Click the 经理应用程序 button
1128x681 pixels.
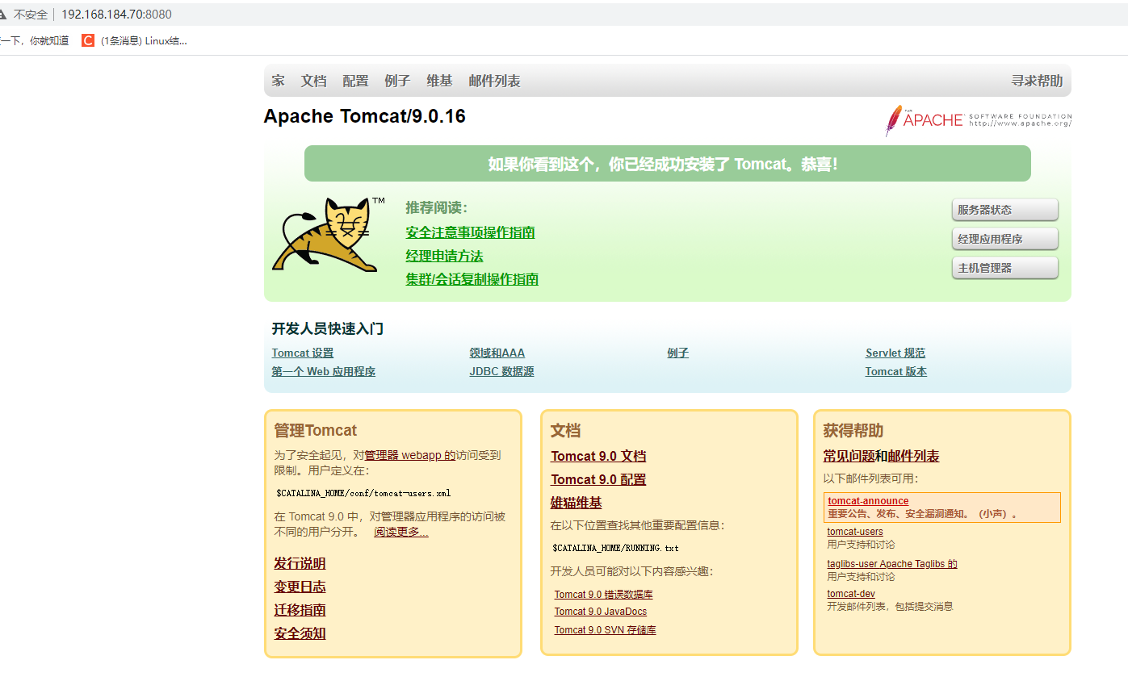tap(1004, 239)
